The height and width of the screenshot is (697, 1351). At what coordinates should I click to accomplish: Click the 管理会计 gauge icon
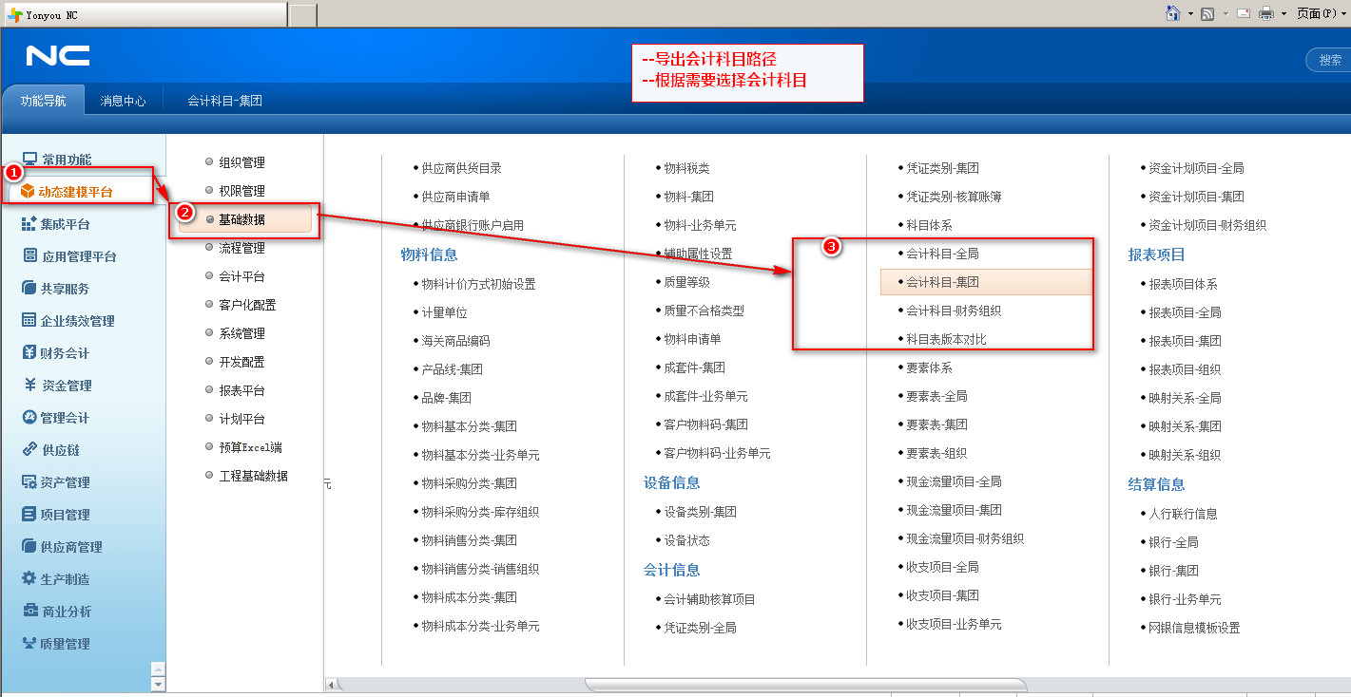point(29,418)
